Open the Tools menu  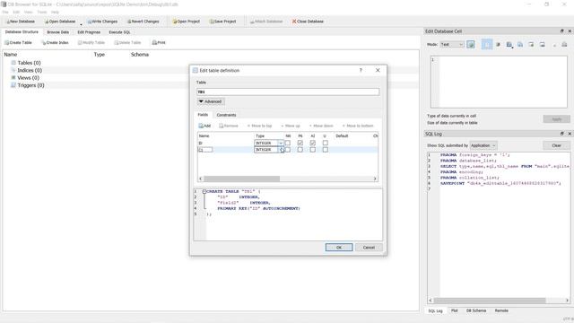[x=42, y=12]
